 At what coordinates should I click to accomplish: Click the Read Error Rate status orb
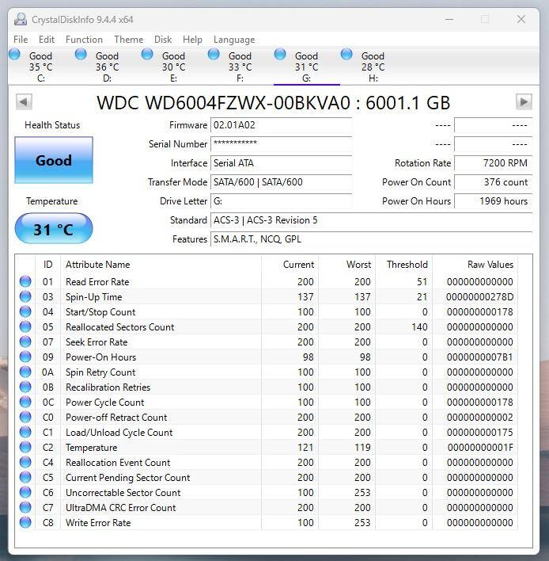point(25,281)
